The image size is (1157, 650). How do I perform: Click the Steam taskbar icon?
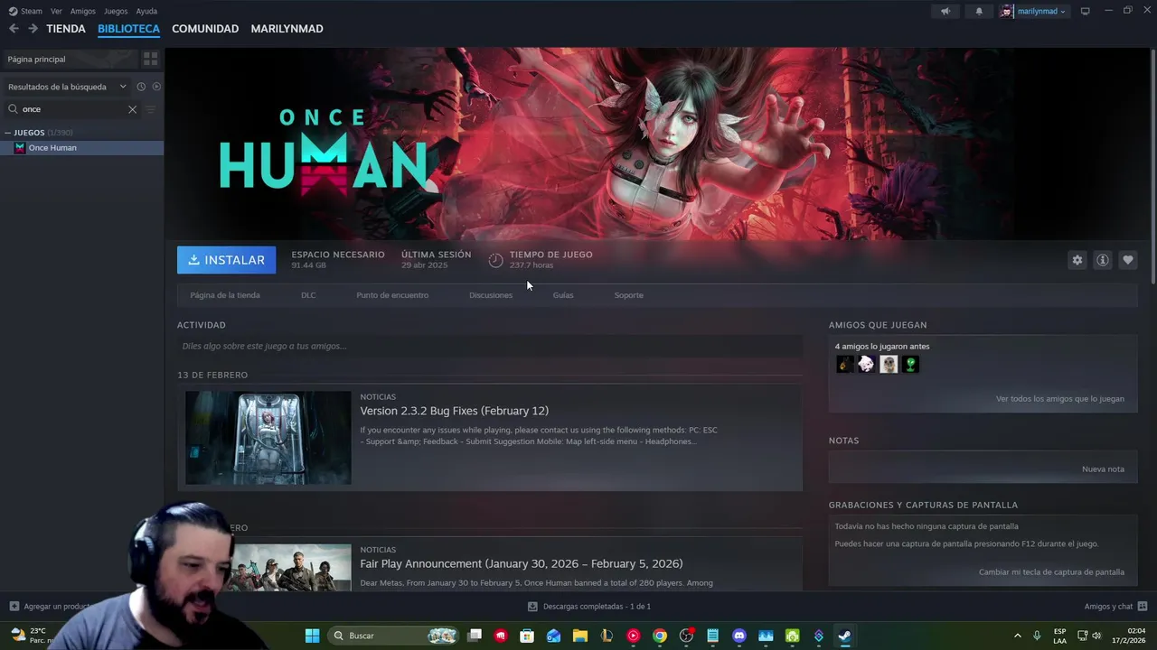[x=845, y=636]
